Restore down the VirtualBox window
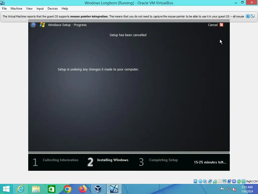 pyautogui.click(x=242, y=3)
